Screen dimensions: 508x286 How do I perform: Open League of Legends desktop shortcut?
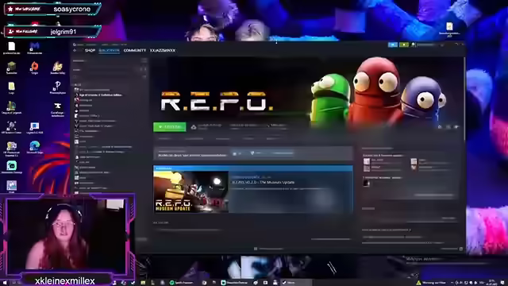pyautogui.click(x=12, y=108)
